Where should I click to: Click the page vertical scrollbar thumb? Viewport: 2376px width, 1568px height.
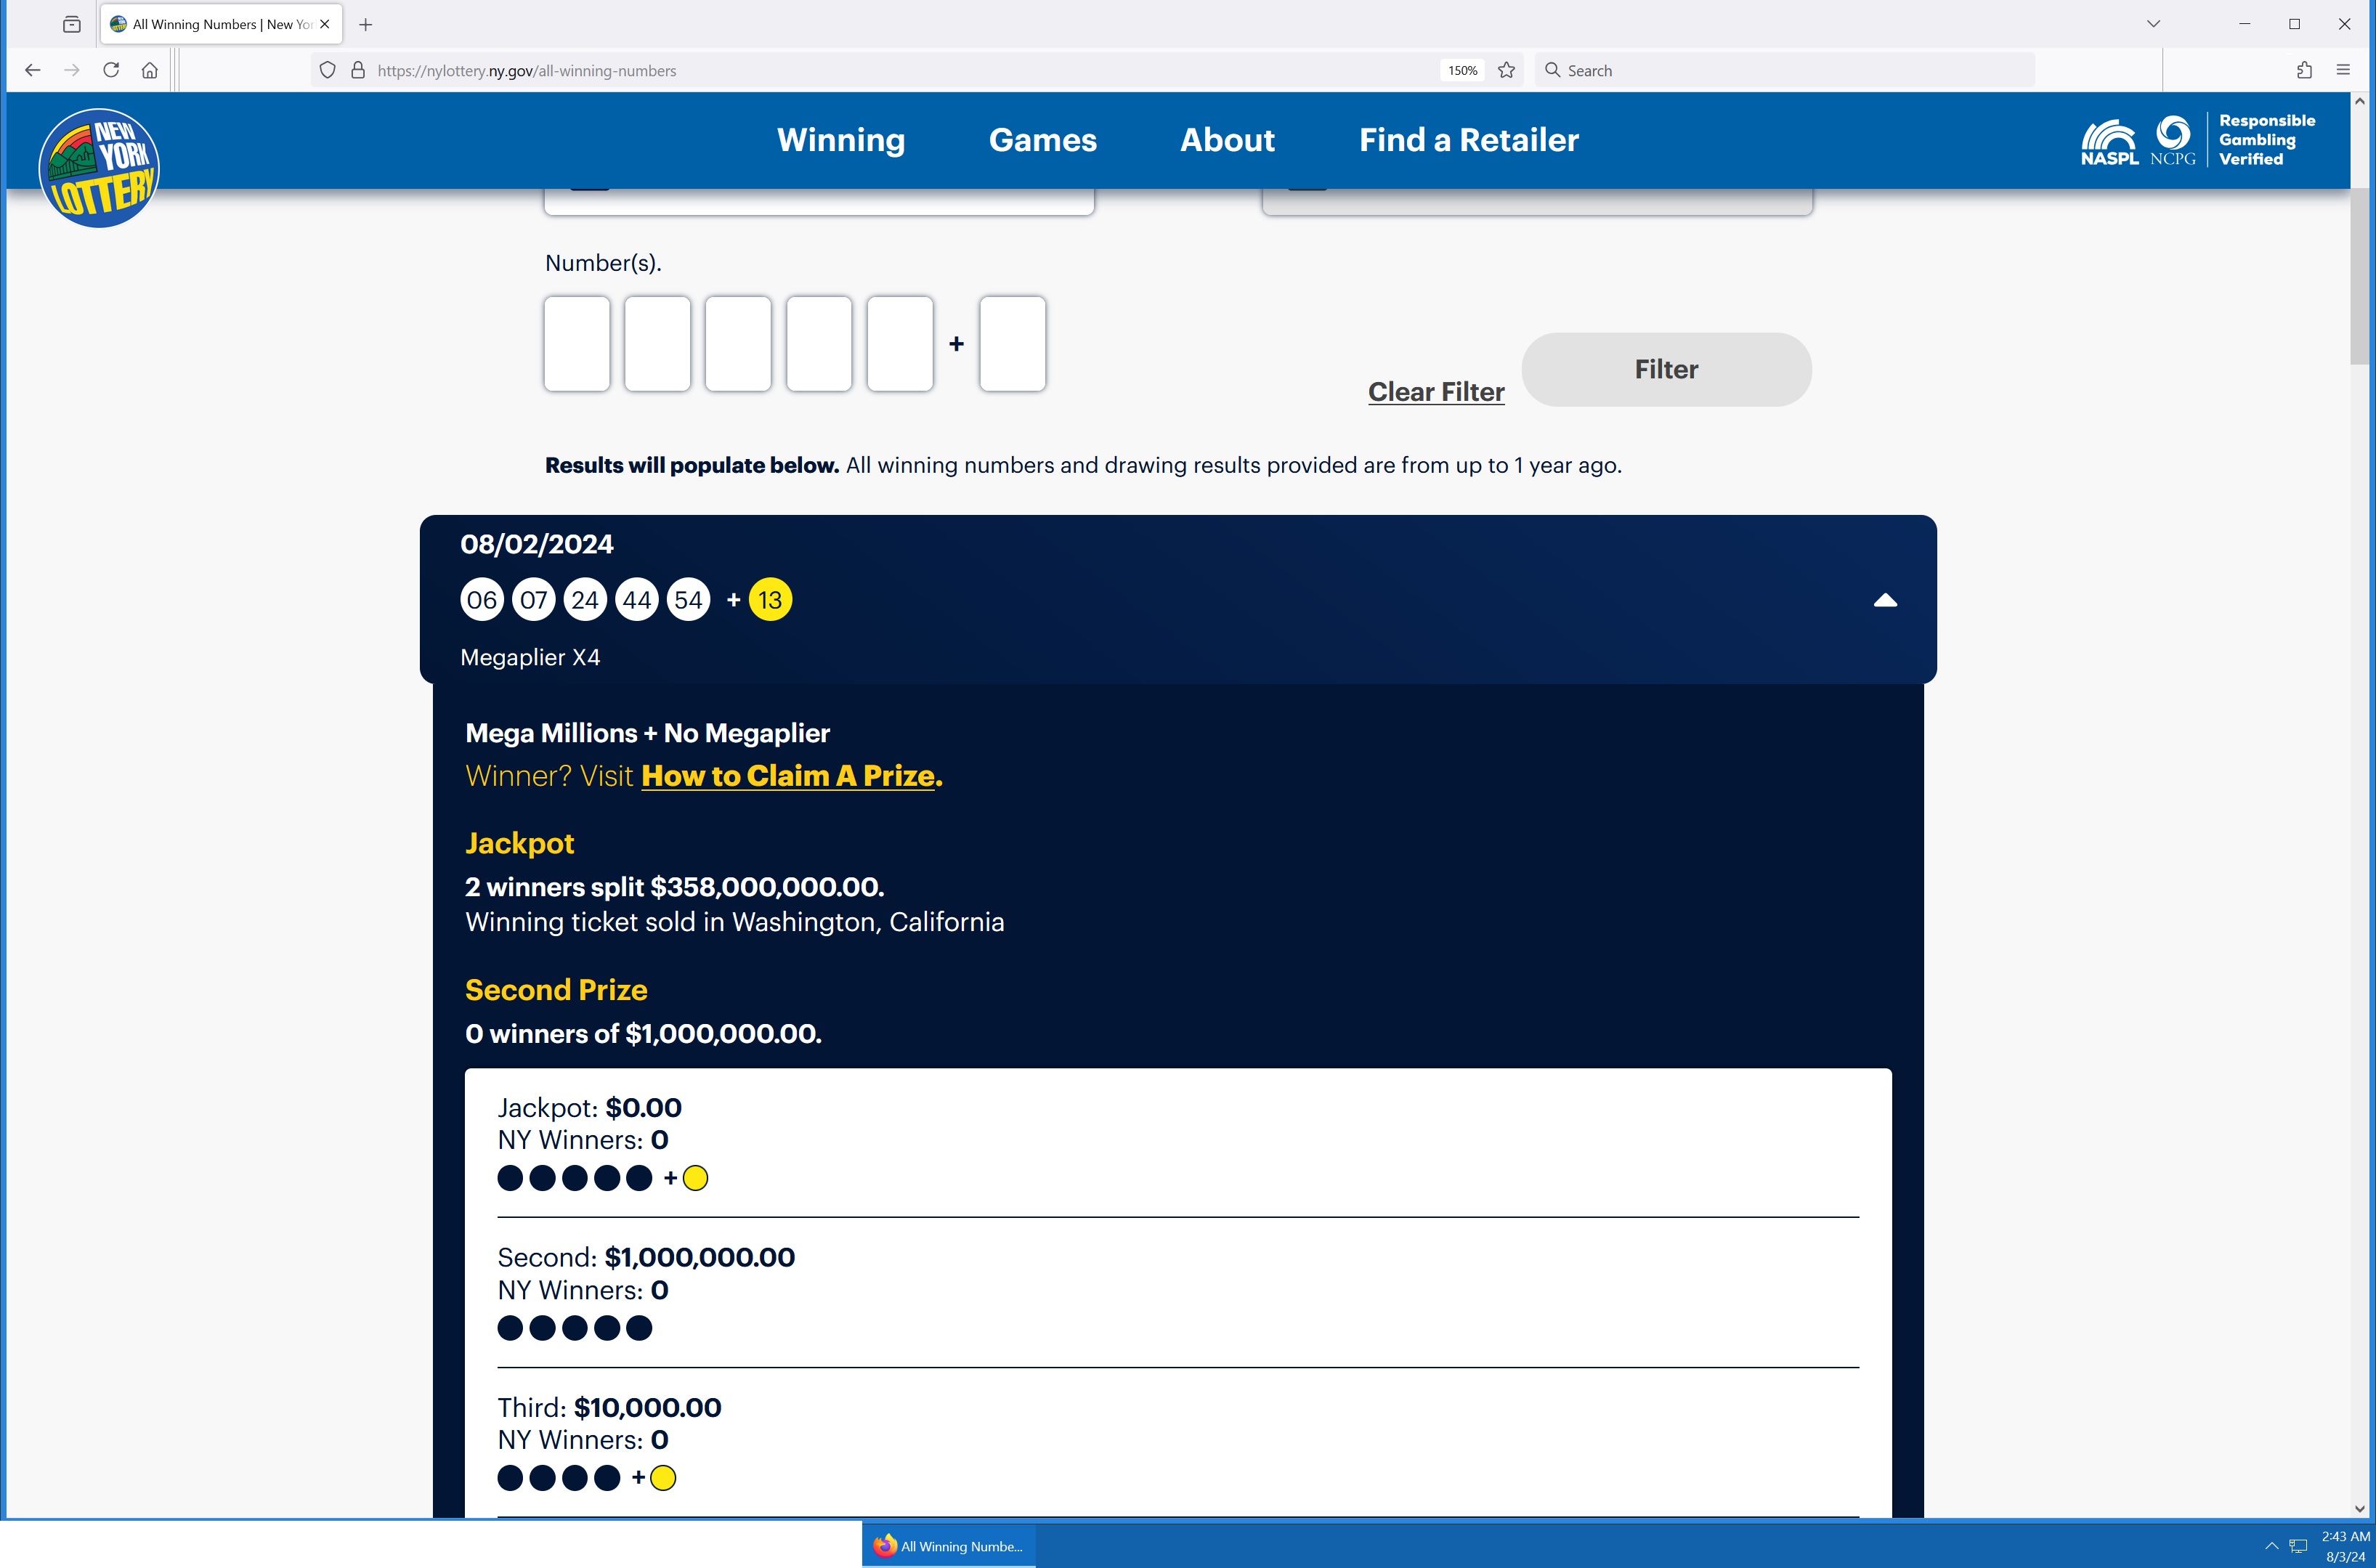coord(2361,277)
